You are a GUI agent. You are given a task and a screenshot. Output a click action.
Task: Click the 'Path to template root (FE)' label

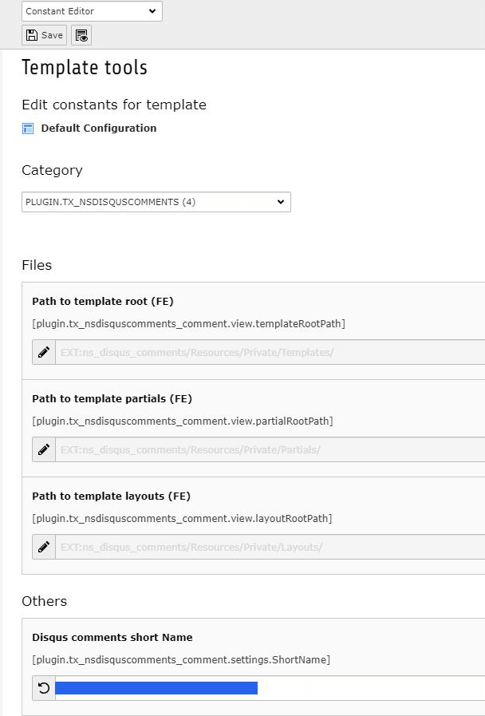tap(103, 302)
